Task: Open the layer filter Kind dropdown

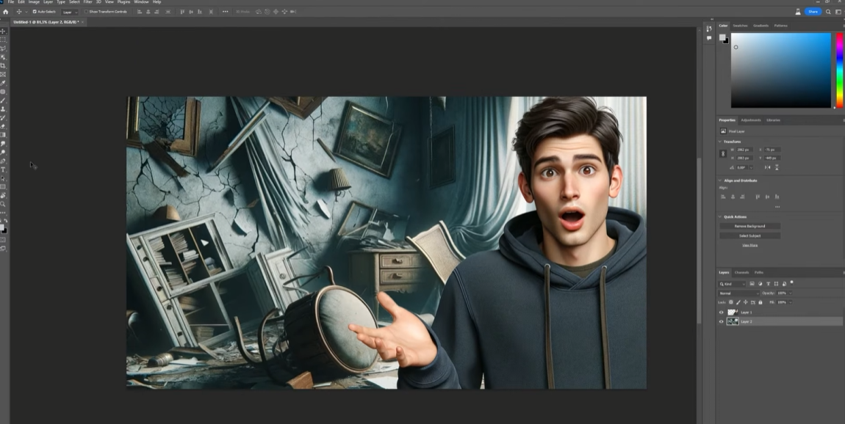Action: point(732,284)
